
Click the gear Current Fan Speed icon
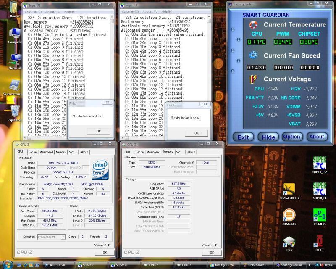pyautogui.click(x=253, y=55)
